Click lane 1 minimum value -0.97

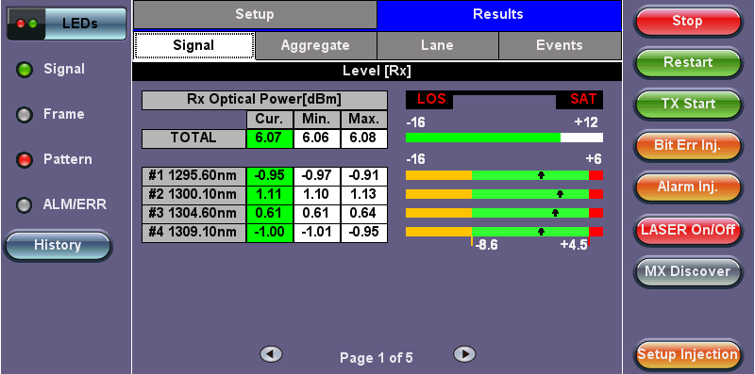pos(317,176)
